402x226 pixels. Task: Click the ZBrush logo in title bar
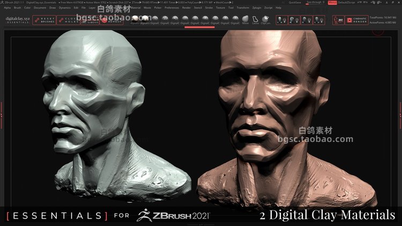[x=2, y=2]
